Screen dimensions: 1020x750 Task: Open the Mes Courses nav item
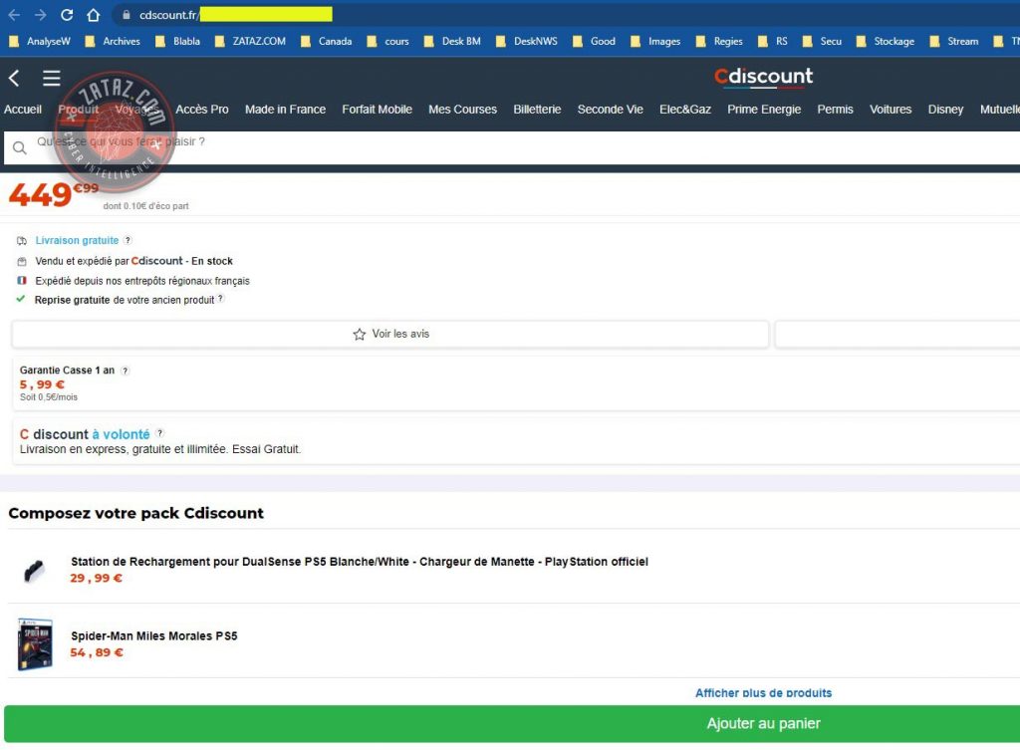462,110
